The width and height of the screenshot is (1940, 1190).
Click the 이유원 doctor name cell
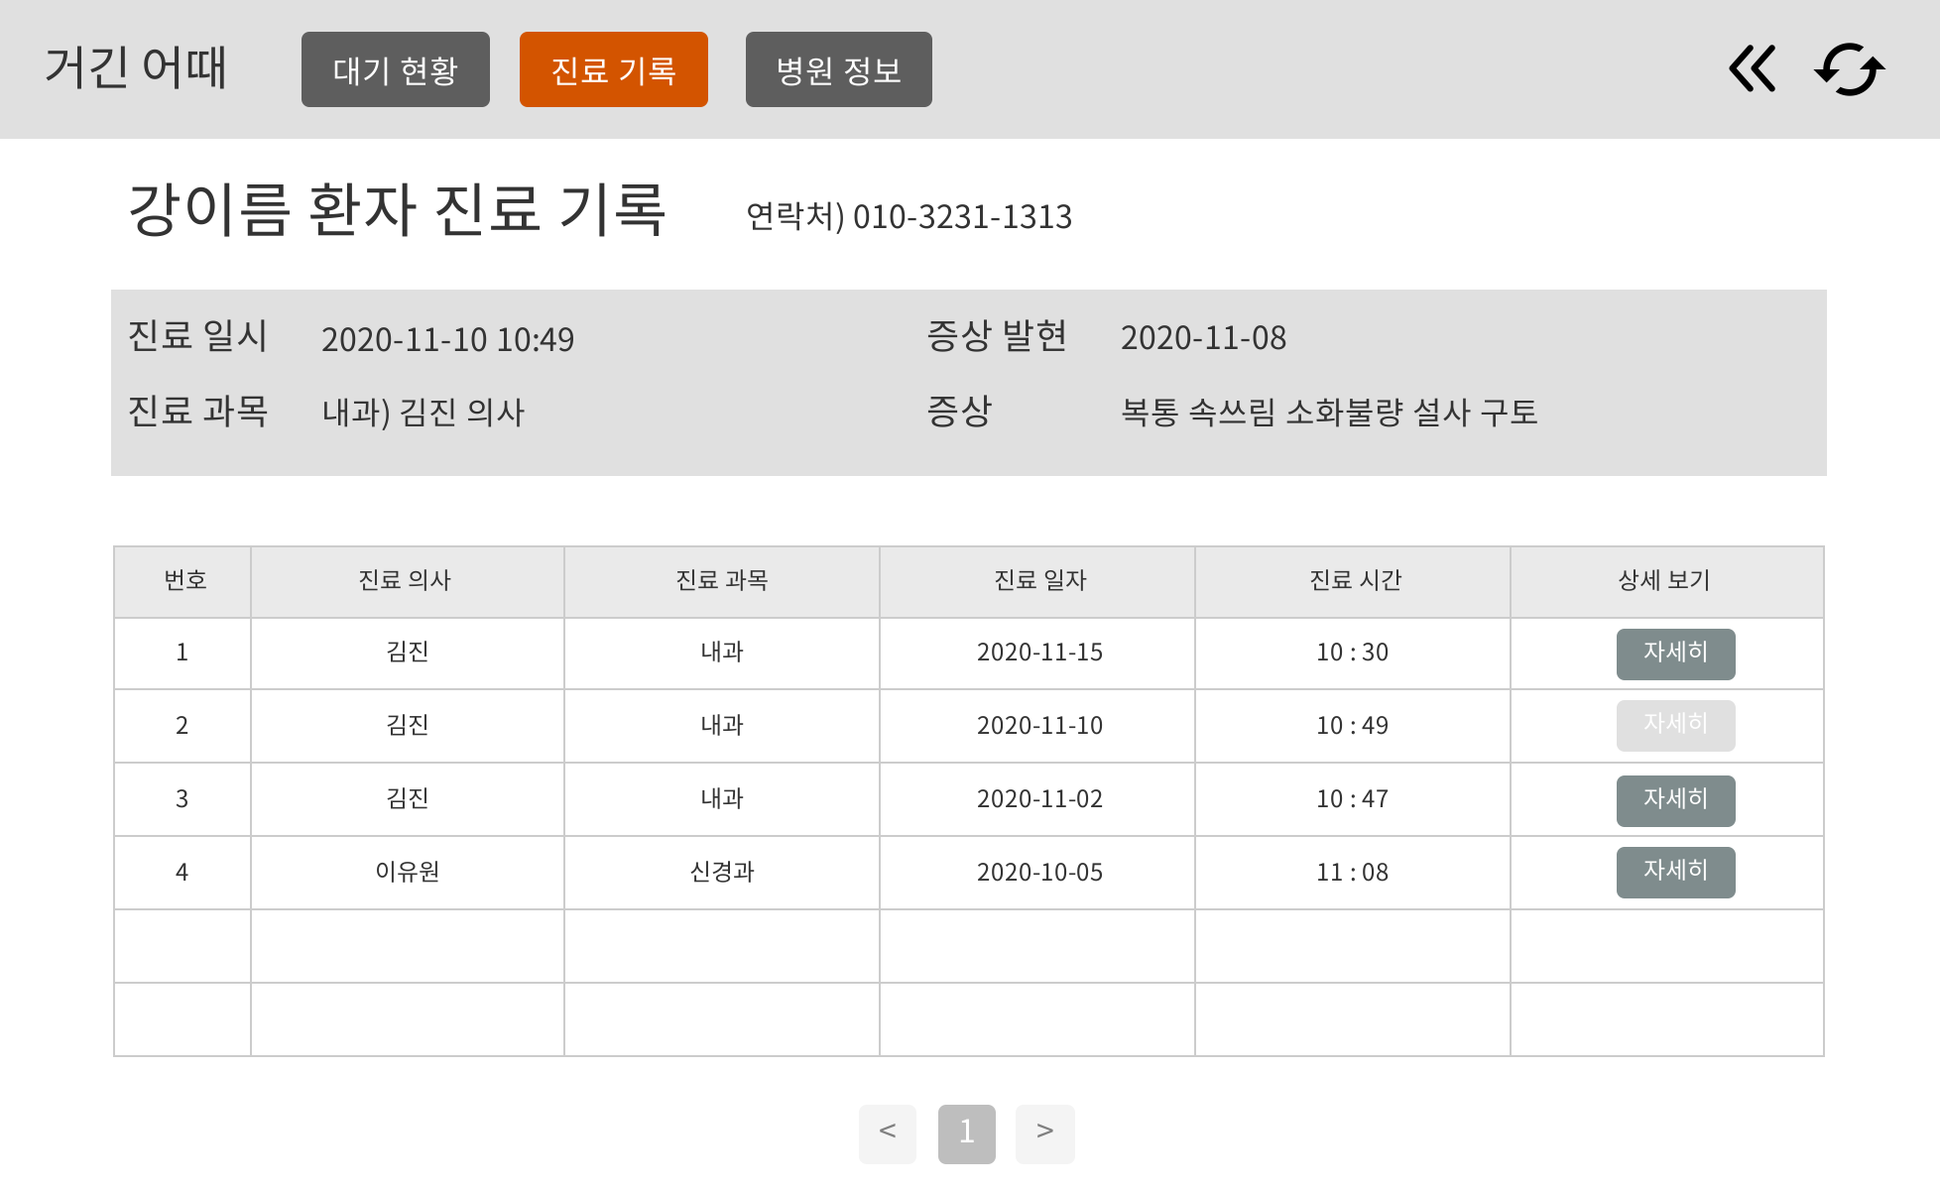pyautogui.click(x=407, y=872)
